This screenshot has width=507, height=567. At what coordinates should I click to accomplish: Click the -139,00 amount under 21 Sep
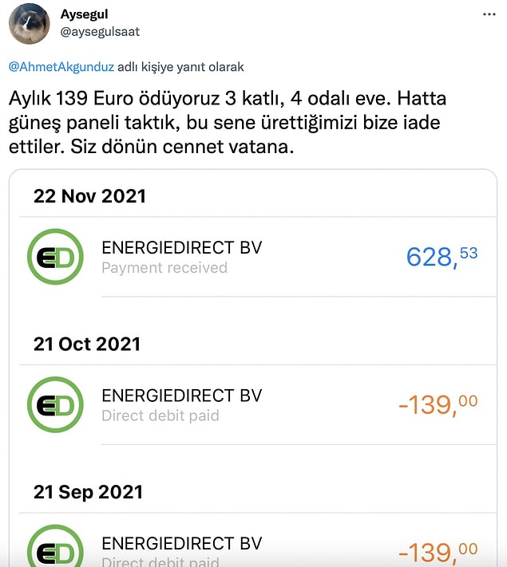(438, 552)
